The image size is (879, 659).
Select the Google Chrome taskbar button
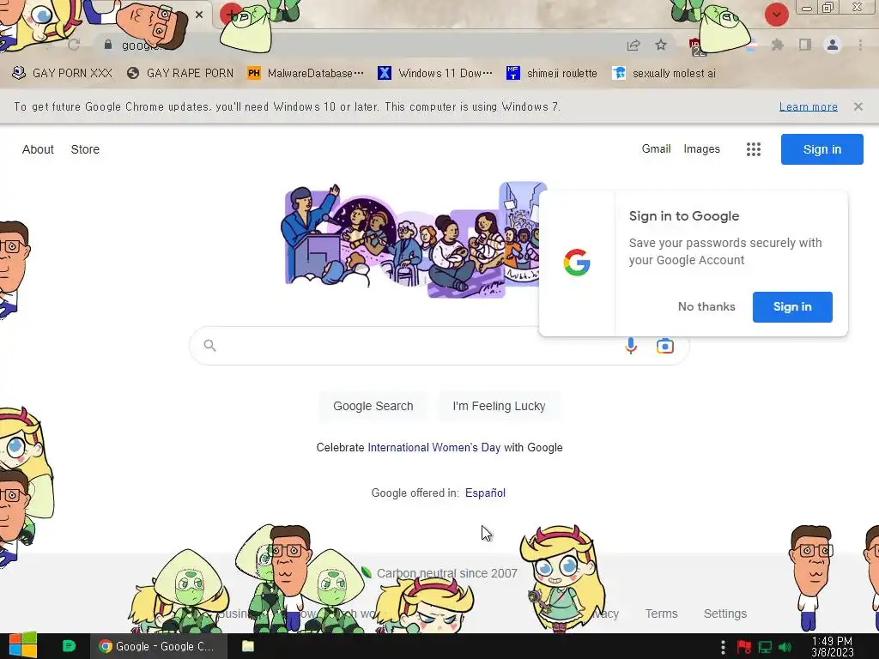tap(159, 646)
